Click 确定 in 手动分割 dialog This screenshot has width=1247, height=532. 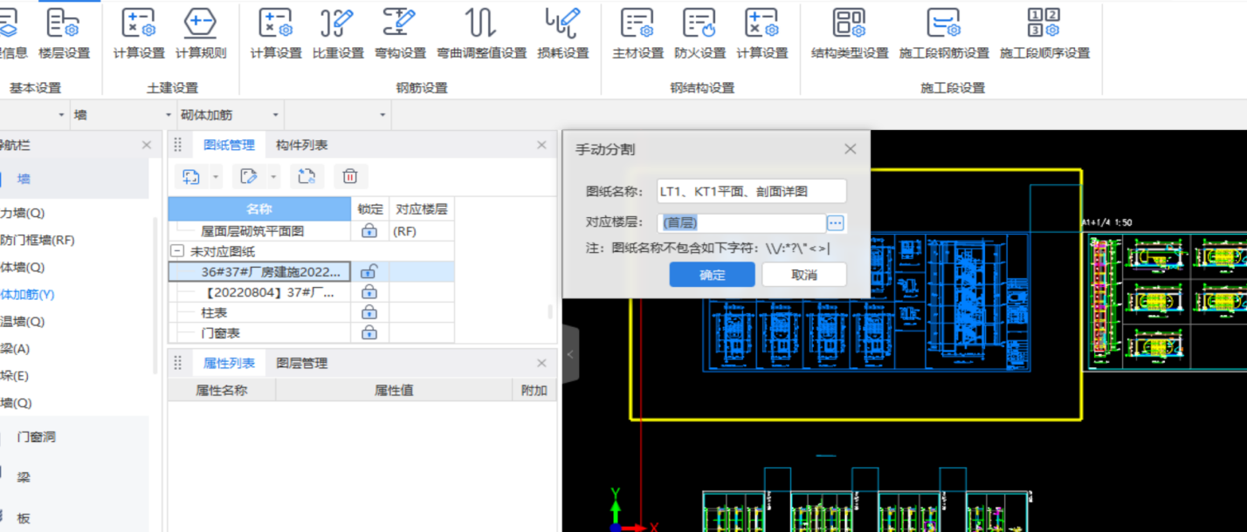click(713, 275)
